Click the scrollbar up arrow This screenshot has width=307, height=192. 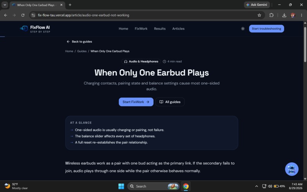tap(305, 23)
